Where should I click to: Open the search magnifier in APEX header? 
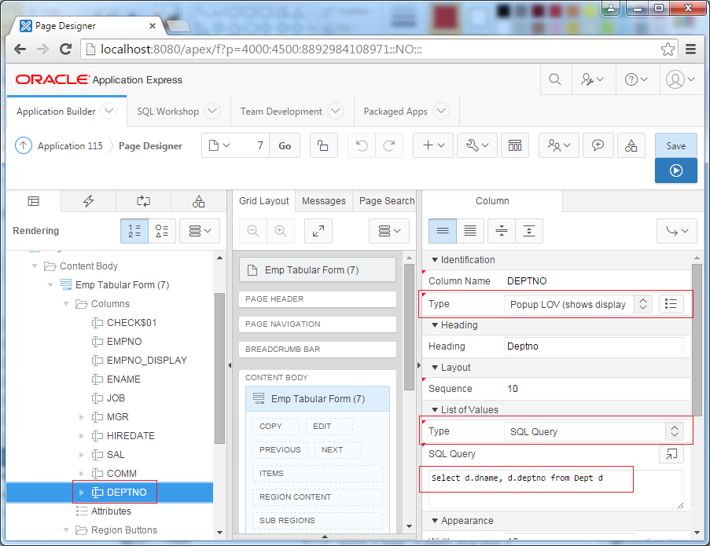point(555,79)
